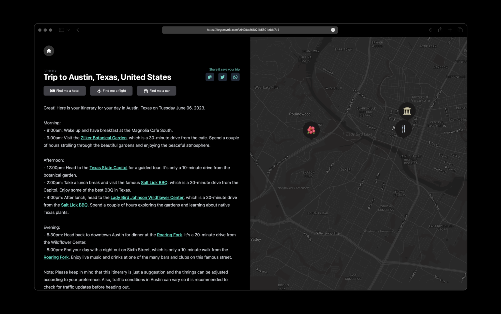
Task: Share the trip on Twitter
Action: coord(222,77)
